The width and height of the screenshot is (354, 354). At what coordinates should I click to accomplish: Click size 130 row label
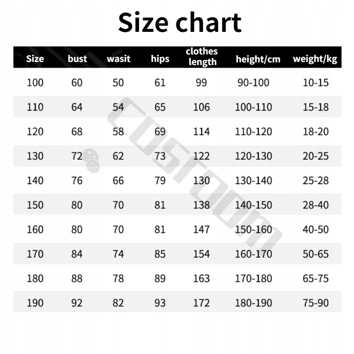pyautogui.click(x=35, y=156)
